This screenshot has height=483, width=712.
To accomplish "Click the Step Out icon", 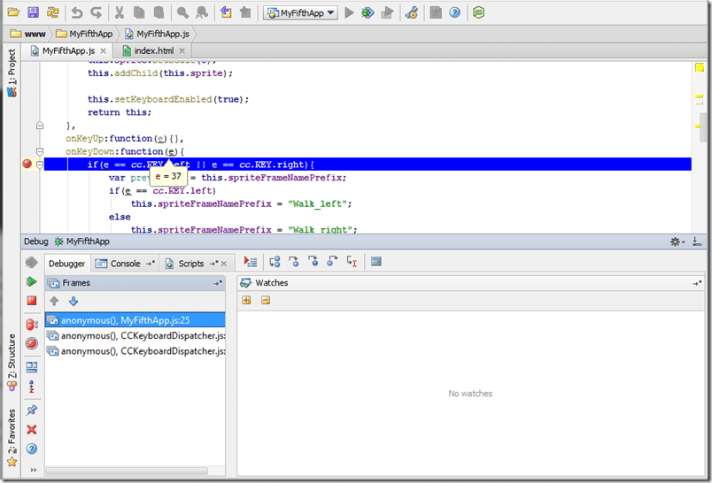I will coord(332,262).
